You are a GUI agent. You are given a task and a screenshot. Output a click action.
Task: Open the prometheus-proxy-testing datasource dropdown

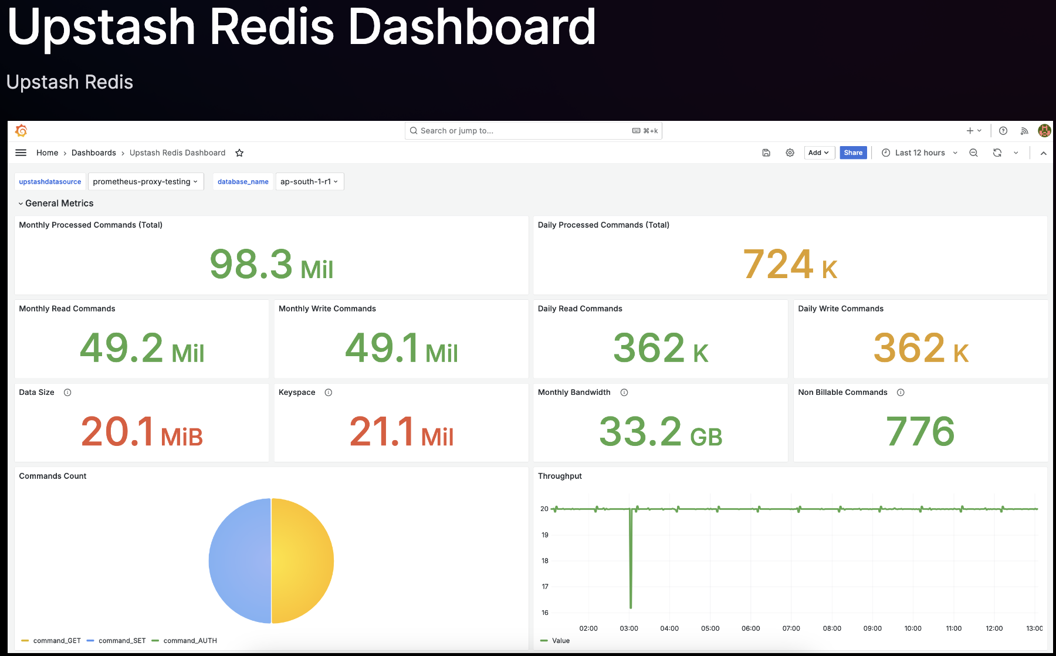tap(145, 181)
